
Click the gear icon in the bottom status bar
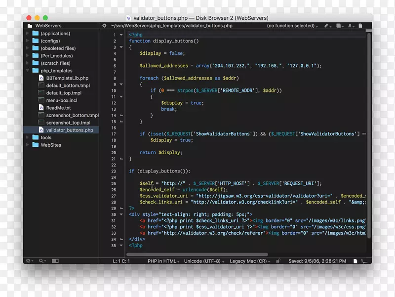pos(28,260)
